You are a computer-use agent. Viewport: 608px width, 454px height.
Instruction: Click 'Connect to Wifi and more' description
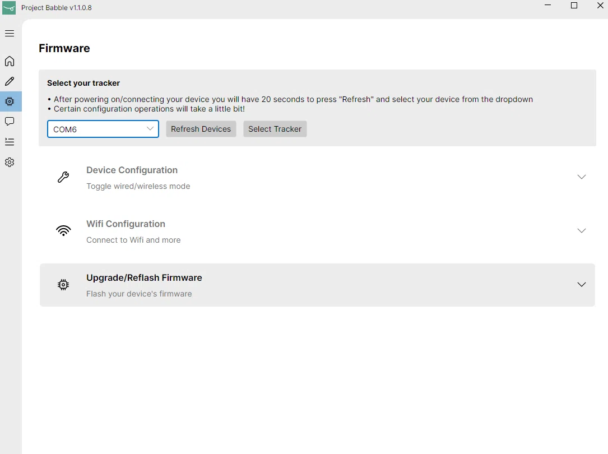point(133,240)
